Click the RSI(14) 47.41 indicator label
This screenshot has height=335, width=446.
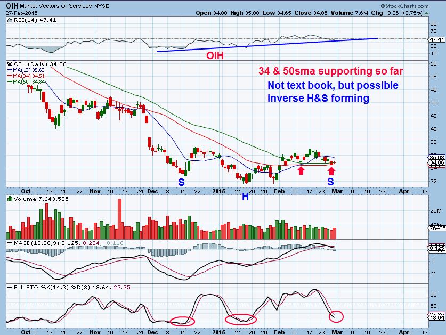coord(34,20)
